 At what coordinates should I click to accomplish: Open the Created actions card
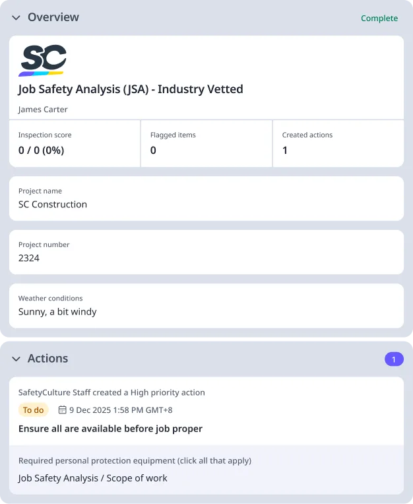coord(337,143)
